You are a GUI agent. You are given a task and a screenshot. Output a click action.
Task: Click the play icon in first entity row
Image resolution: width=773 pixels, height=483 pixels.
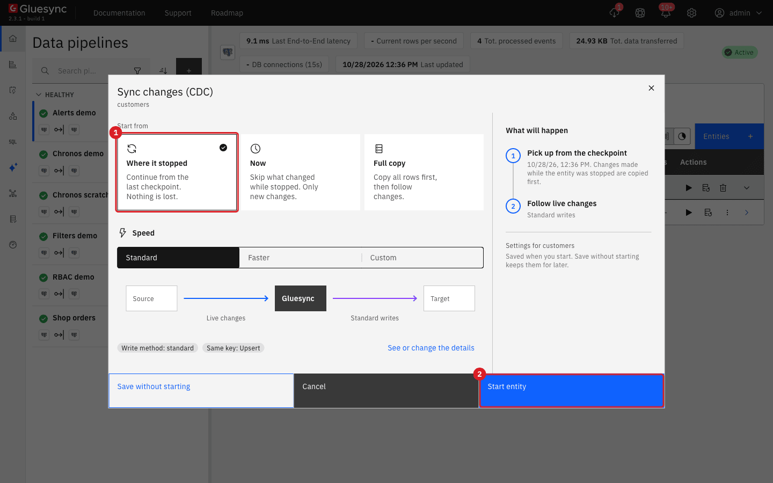pyautogui.click(x=689, y=188)
